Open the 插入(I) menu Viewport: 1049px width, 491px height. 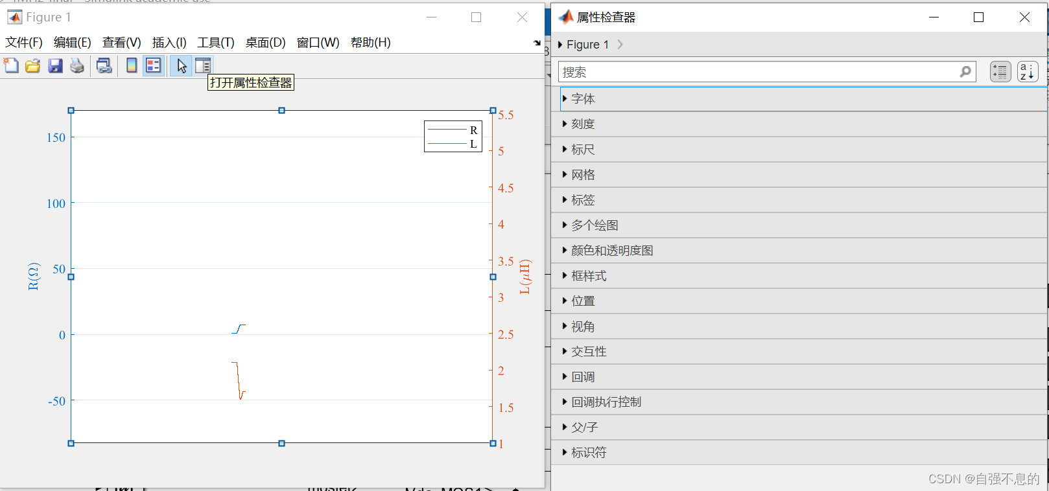[x=169, y=43]
